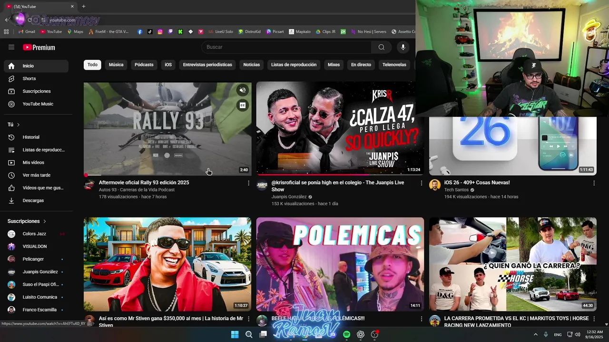The height and width of the screenshot is (342, 609).
Task: Open the Instagram bookmark icon
Action: pyautogui.click(x=160, y=32)
